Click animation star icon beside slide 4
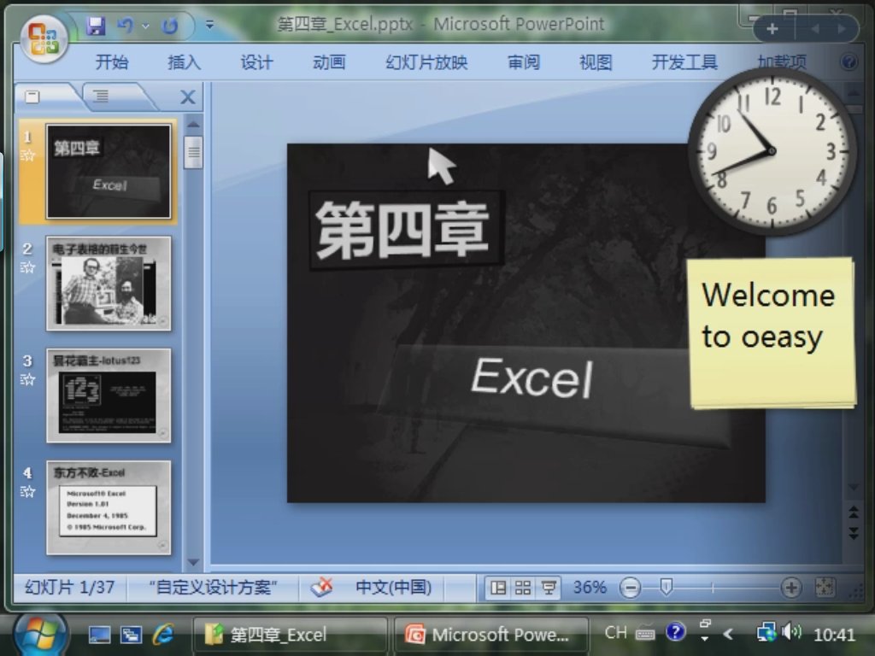The image size is (875, 656). click(x=28, y=492)
